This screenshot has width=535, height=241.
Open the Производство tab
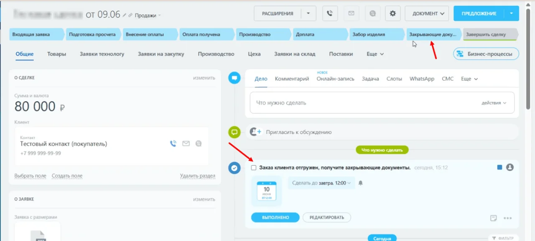[216, 54]
